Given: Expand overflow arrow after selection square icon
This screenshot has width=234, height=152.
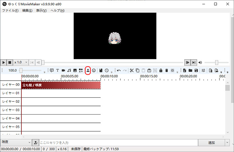Looking at the screenshot, I should (x=177, y=72).
